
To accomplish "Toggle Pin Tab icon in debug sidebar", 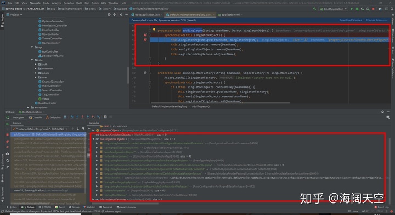I will tap(7, 167).
